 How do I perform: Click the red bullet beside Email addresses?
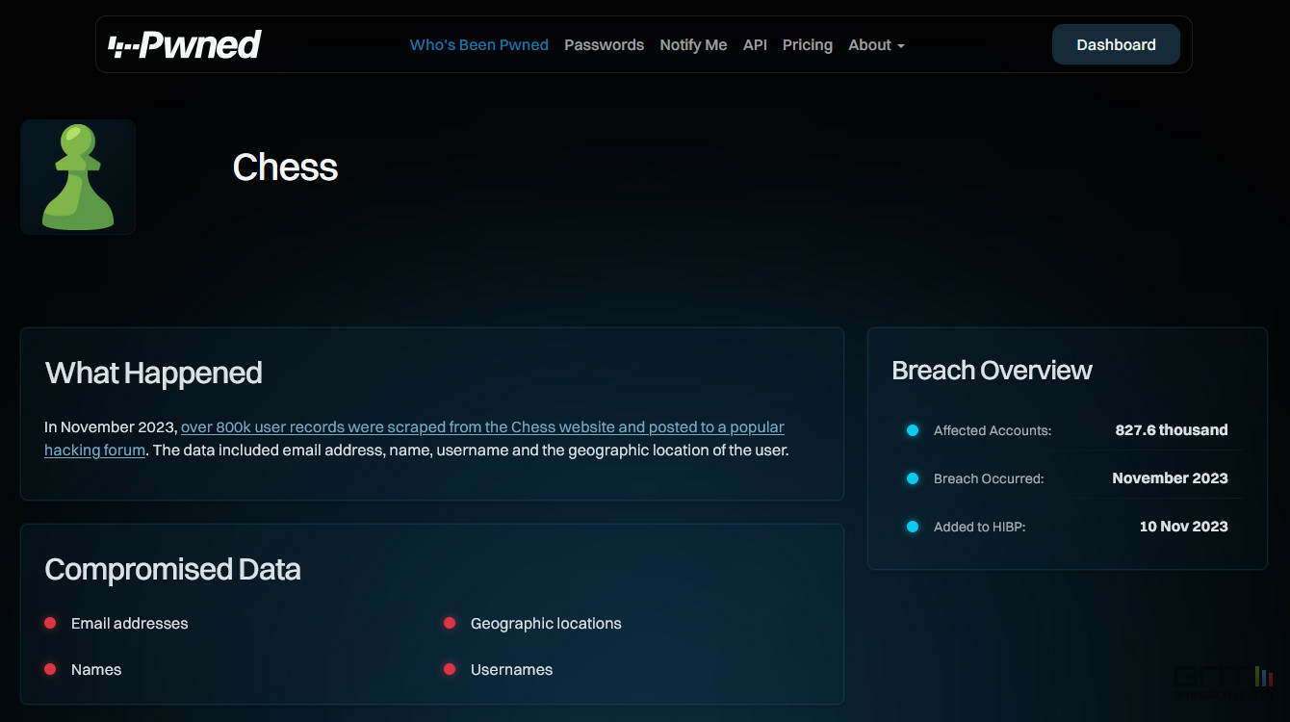click(50, 623)
